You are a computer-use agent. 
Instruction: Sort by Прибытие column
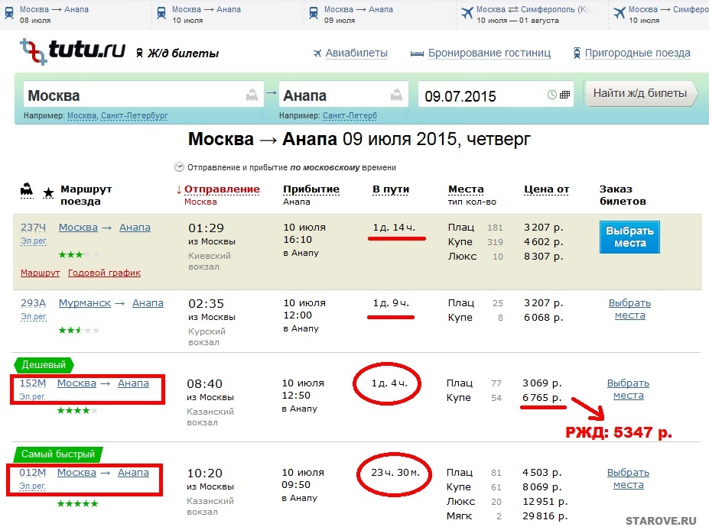311,189
